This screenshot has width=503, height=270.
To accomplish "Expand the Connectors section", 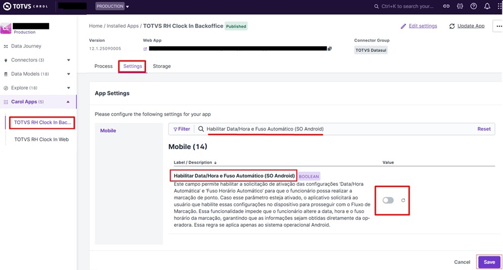I will (69, 60).
